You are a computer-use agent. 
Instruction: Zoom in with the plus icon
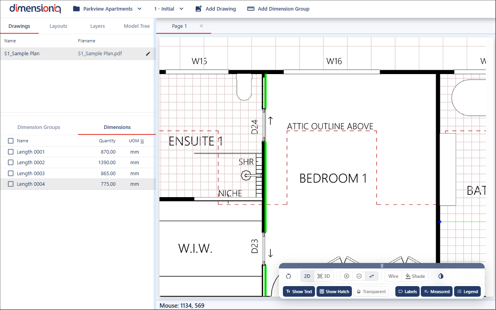click(346, 276)
